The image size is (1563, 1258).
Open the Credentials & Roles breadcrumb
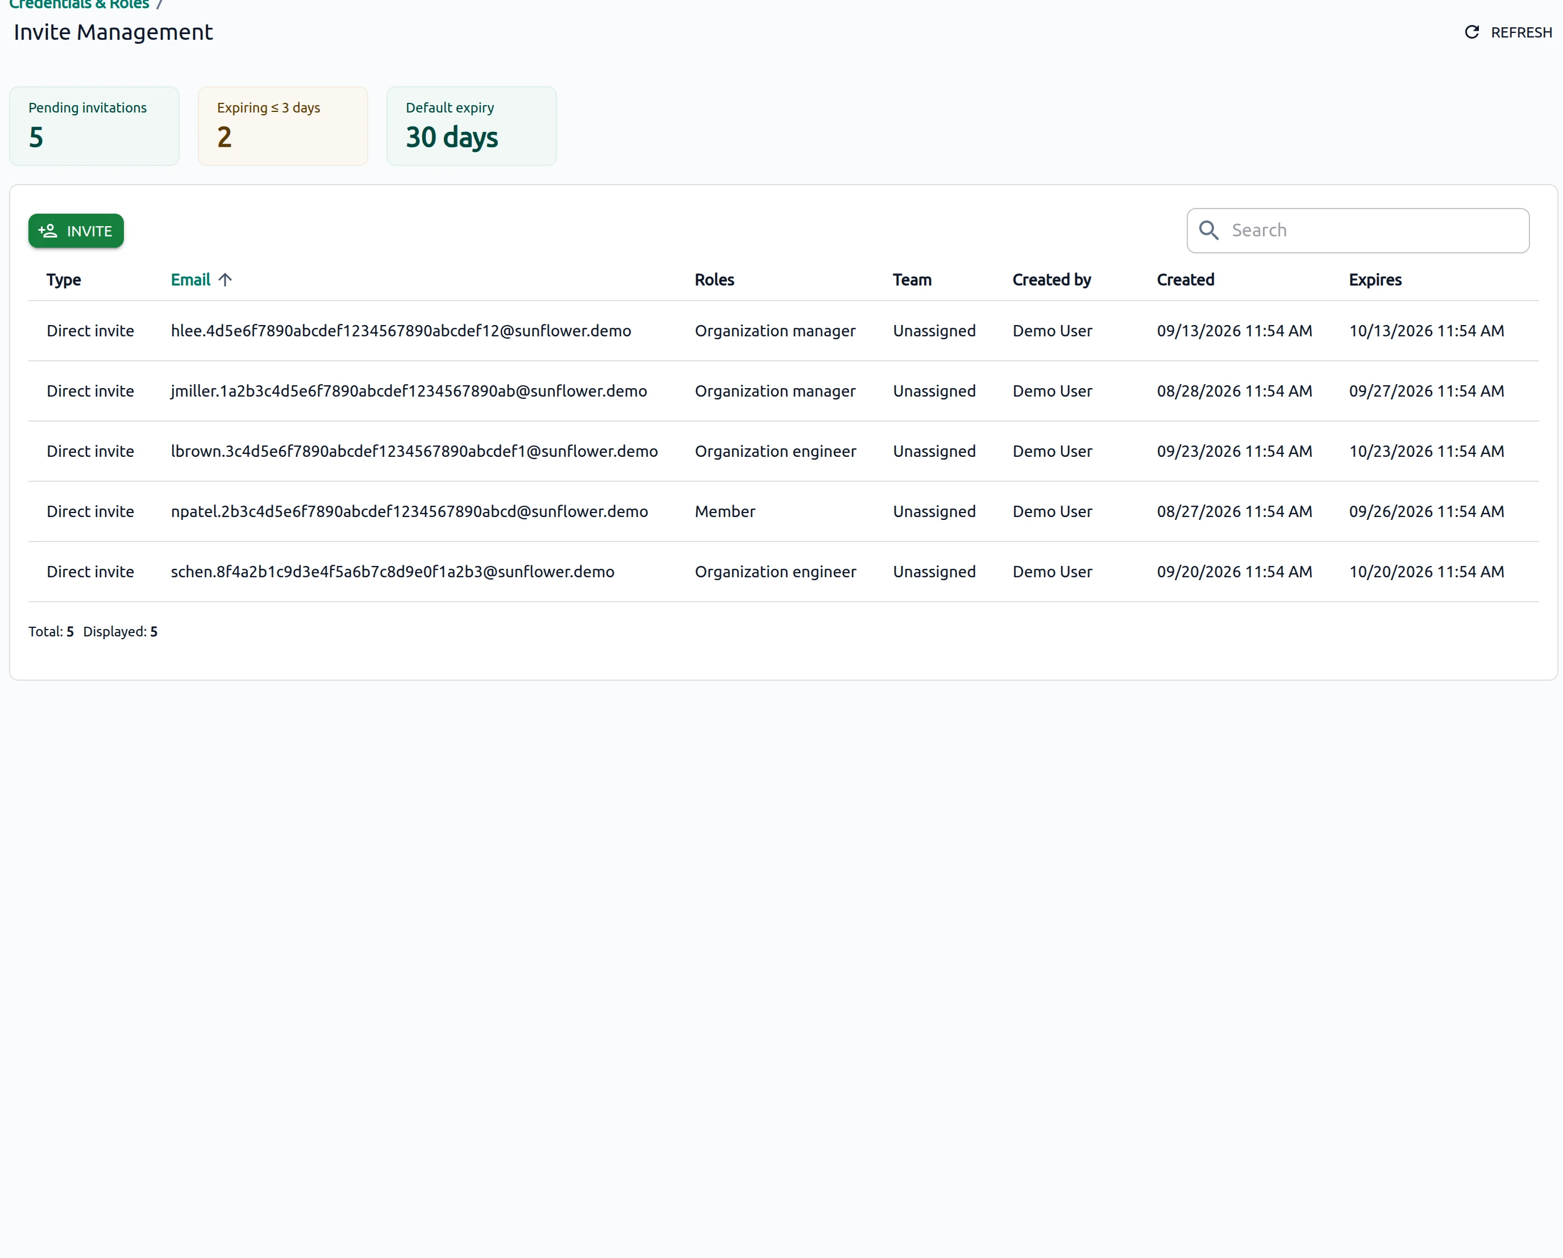[79, 5]
